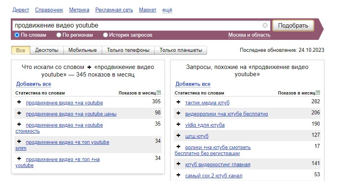
Task: Add 'продвижение видео +на youtube стоимость' with its plus icon
Action: point(19,124)
